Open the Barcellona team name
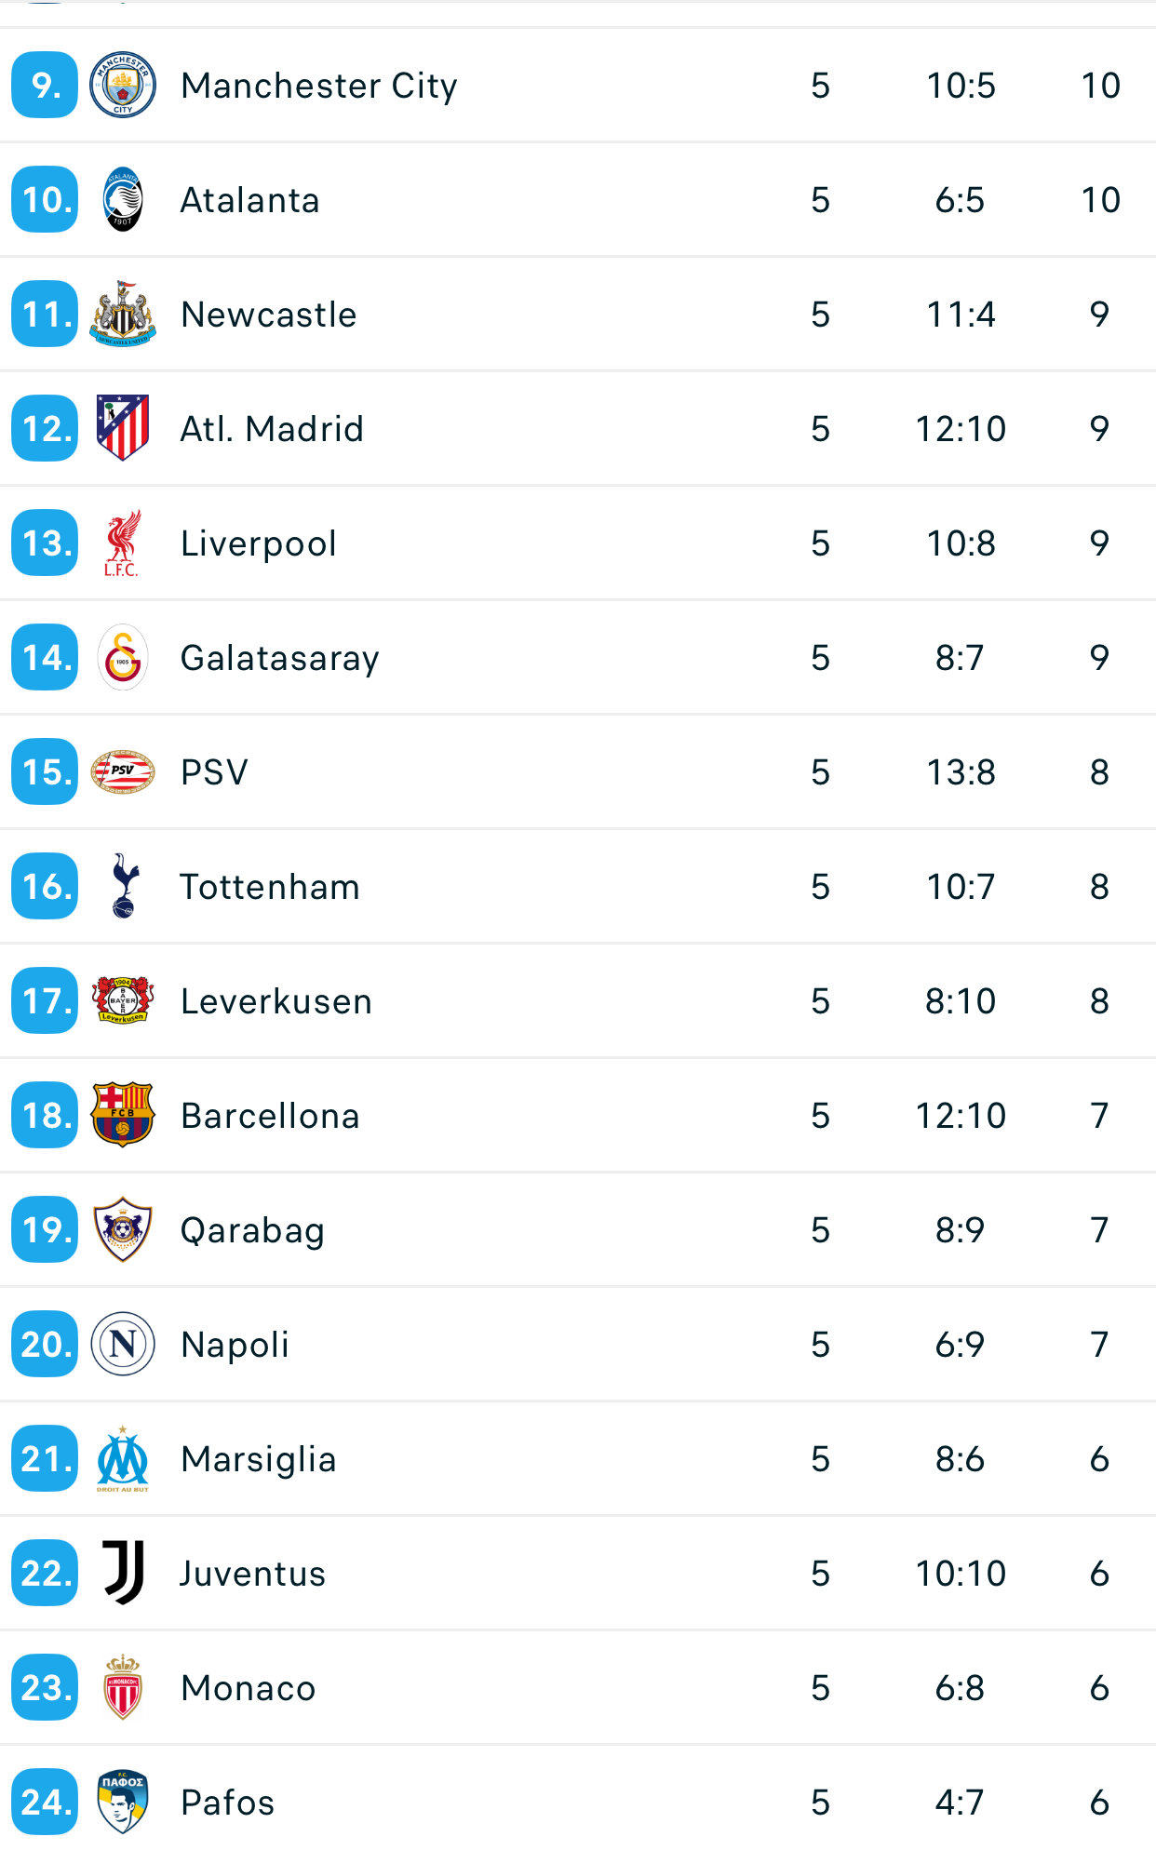Screen dimensions: 1156x1850 (x=270, y=1116)
